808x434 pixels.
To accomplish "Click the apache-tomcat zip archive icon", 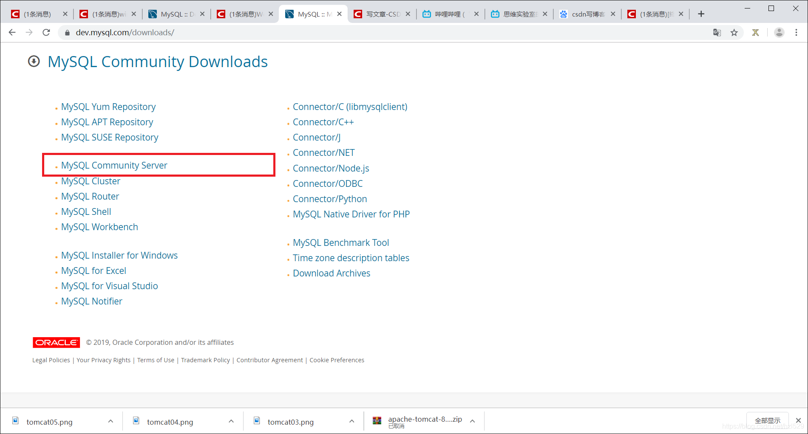I will pos(377,420).
